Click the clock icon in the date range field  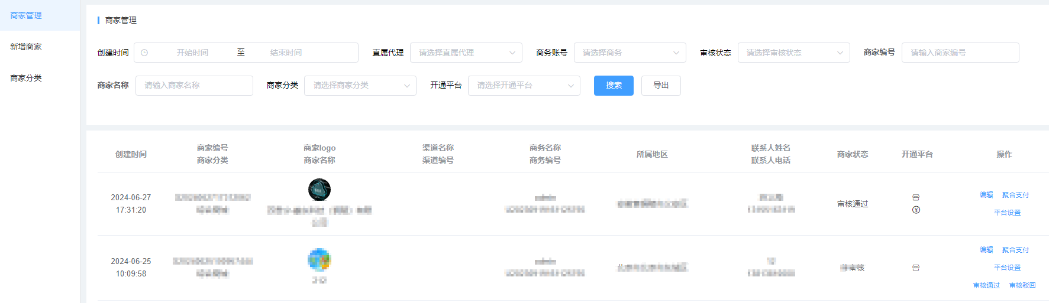[144, 53]
